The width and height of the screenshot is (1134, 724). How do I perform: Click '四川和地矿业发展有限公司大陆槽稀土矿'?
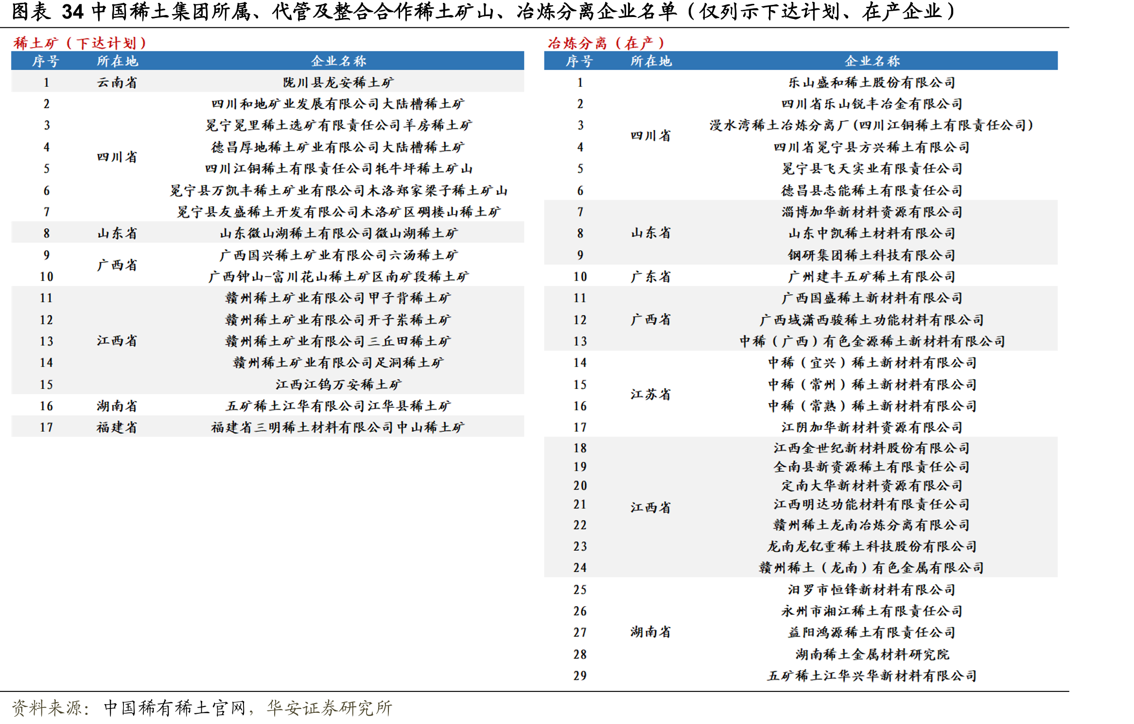pyautogui.click(x=338, y=104)
